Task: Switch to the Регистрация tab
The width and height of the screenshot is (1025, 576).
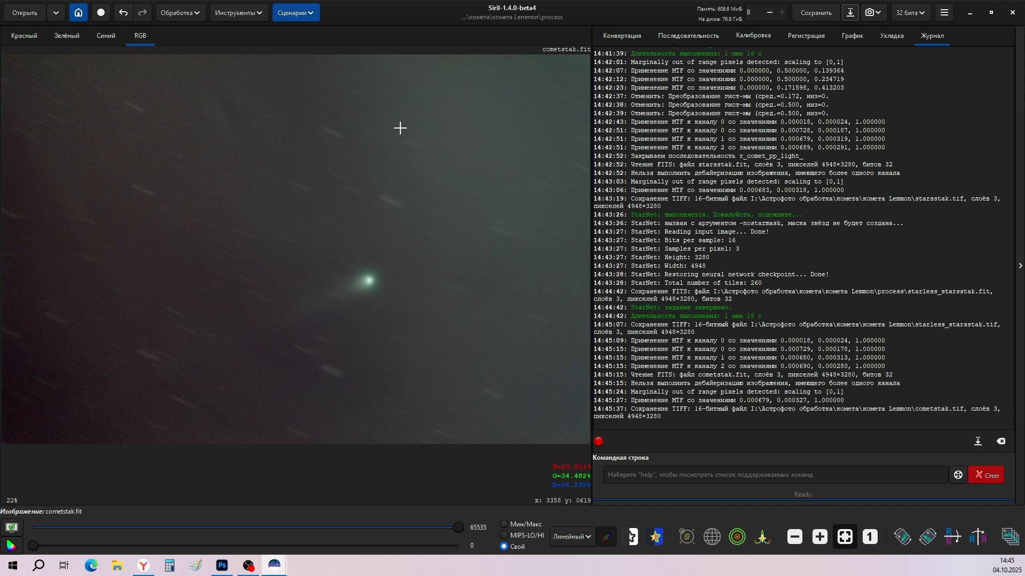Action: [806, 36]
